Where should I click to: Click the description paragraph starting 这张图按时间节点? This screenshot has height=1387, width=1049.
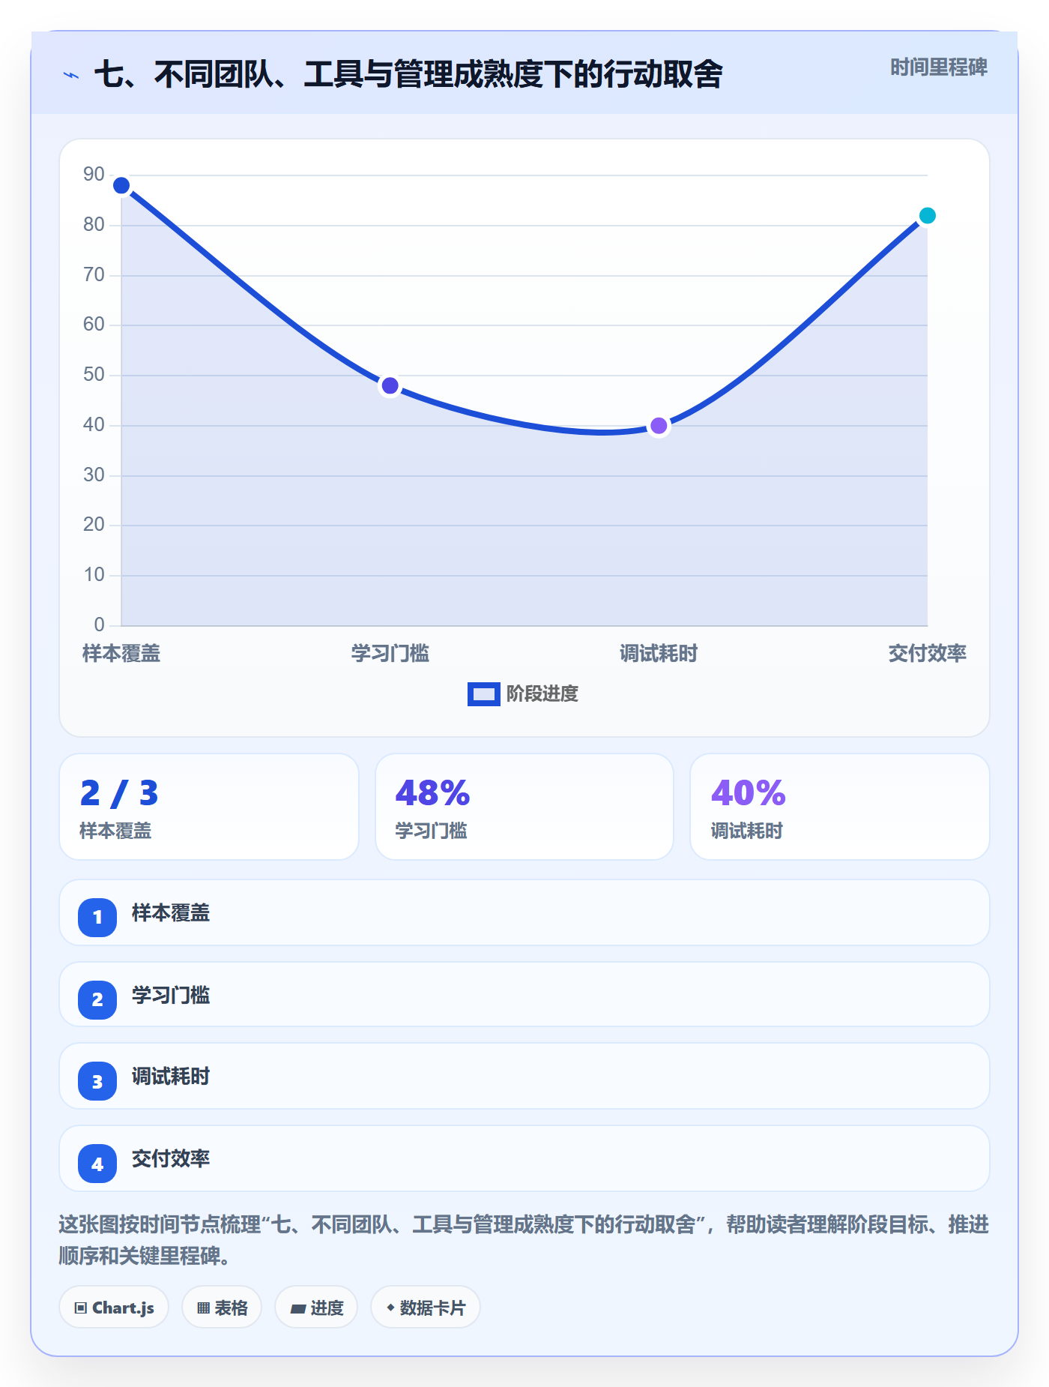tap(524, 1240)
